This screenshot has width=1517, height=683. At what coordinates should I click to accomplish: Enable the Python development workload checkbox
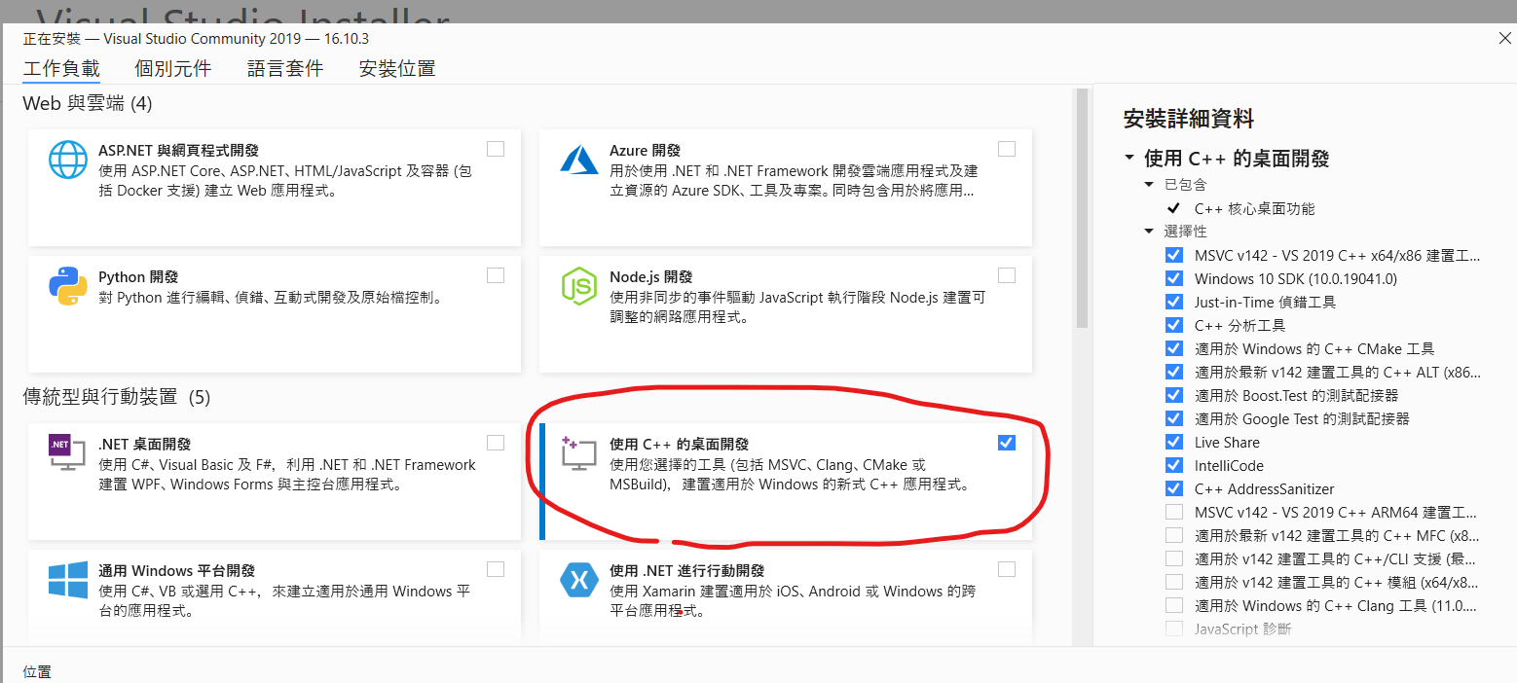point(496,275)
